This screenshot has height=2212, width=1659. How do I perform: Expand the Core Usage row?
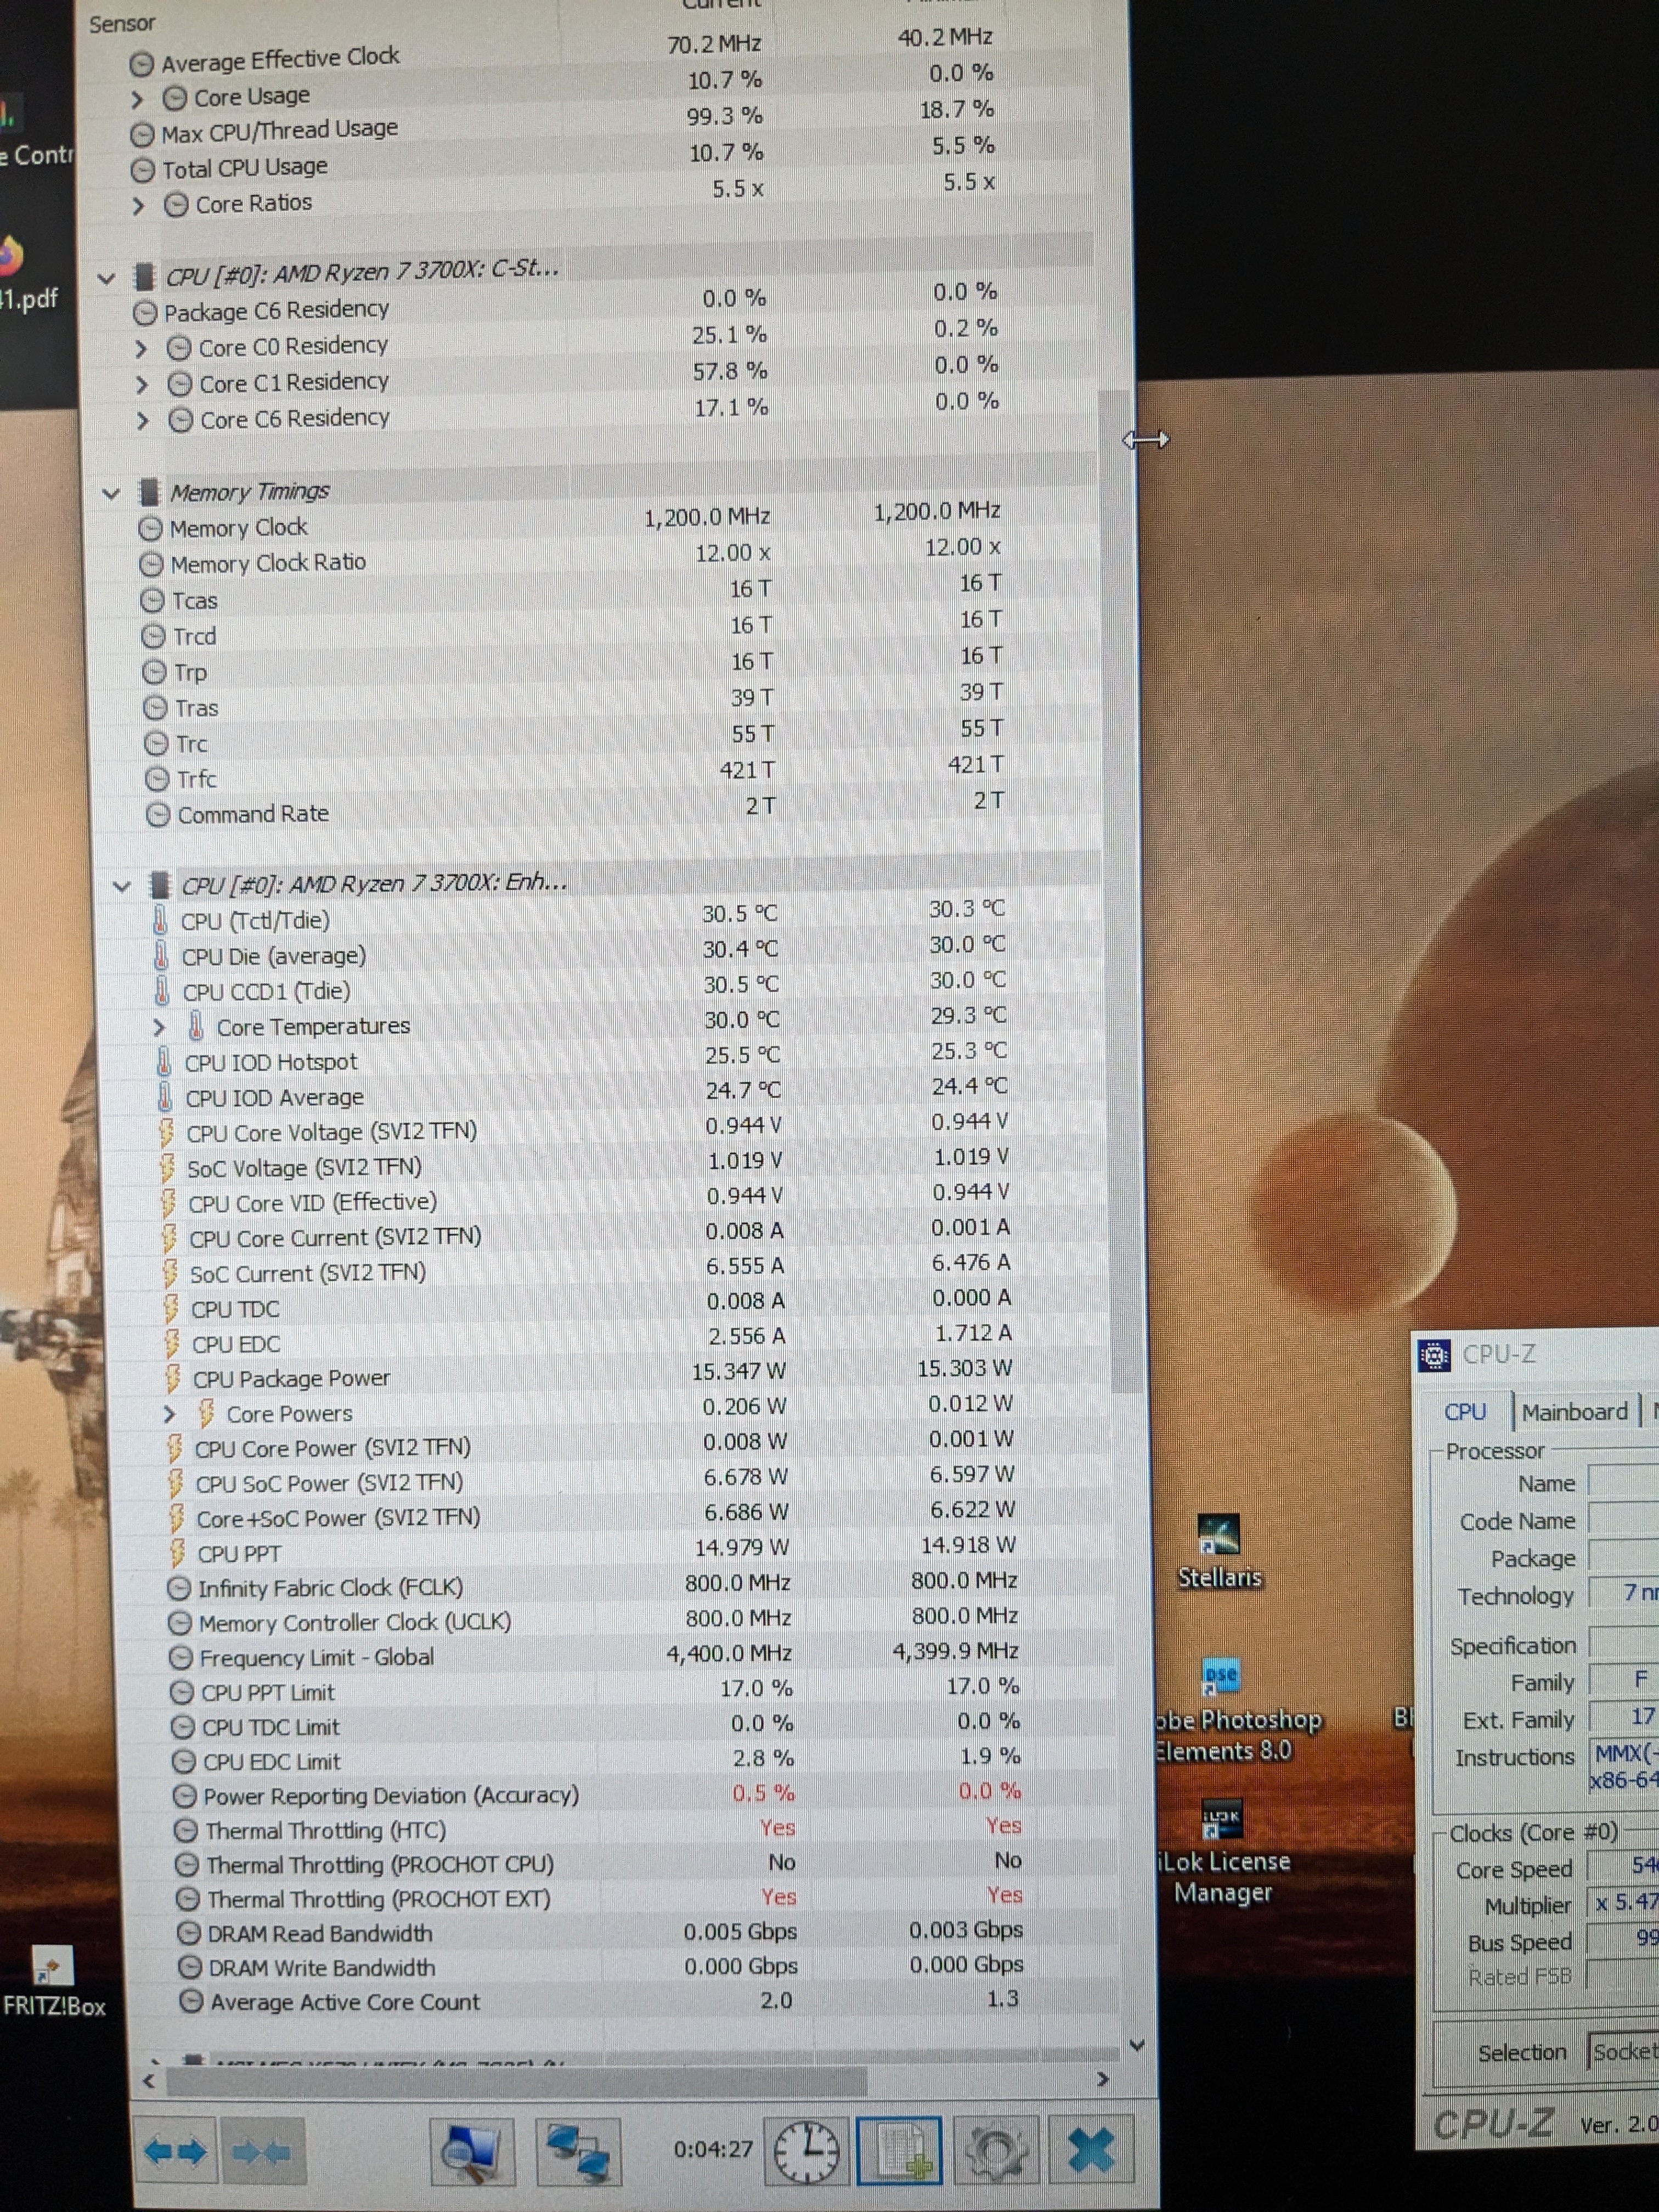pos(138,99)
